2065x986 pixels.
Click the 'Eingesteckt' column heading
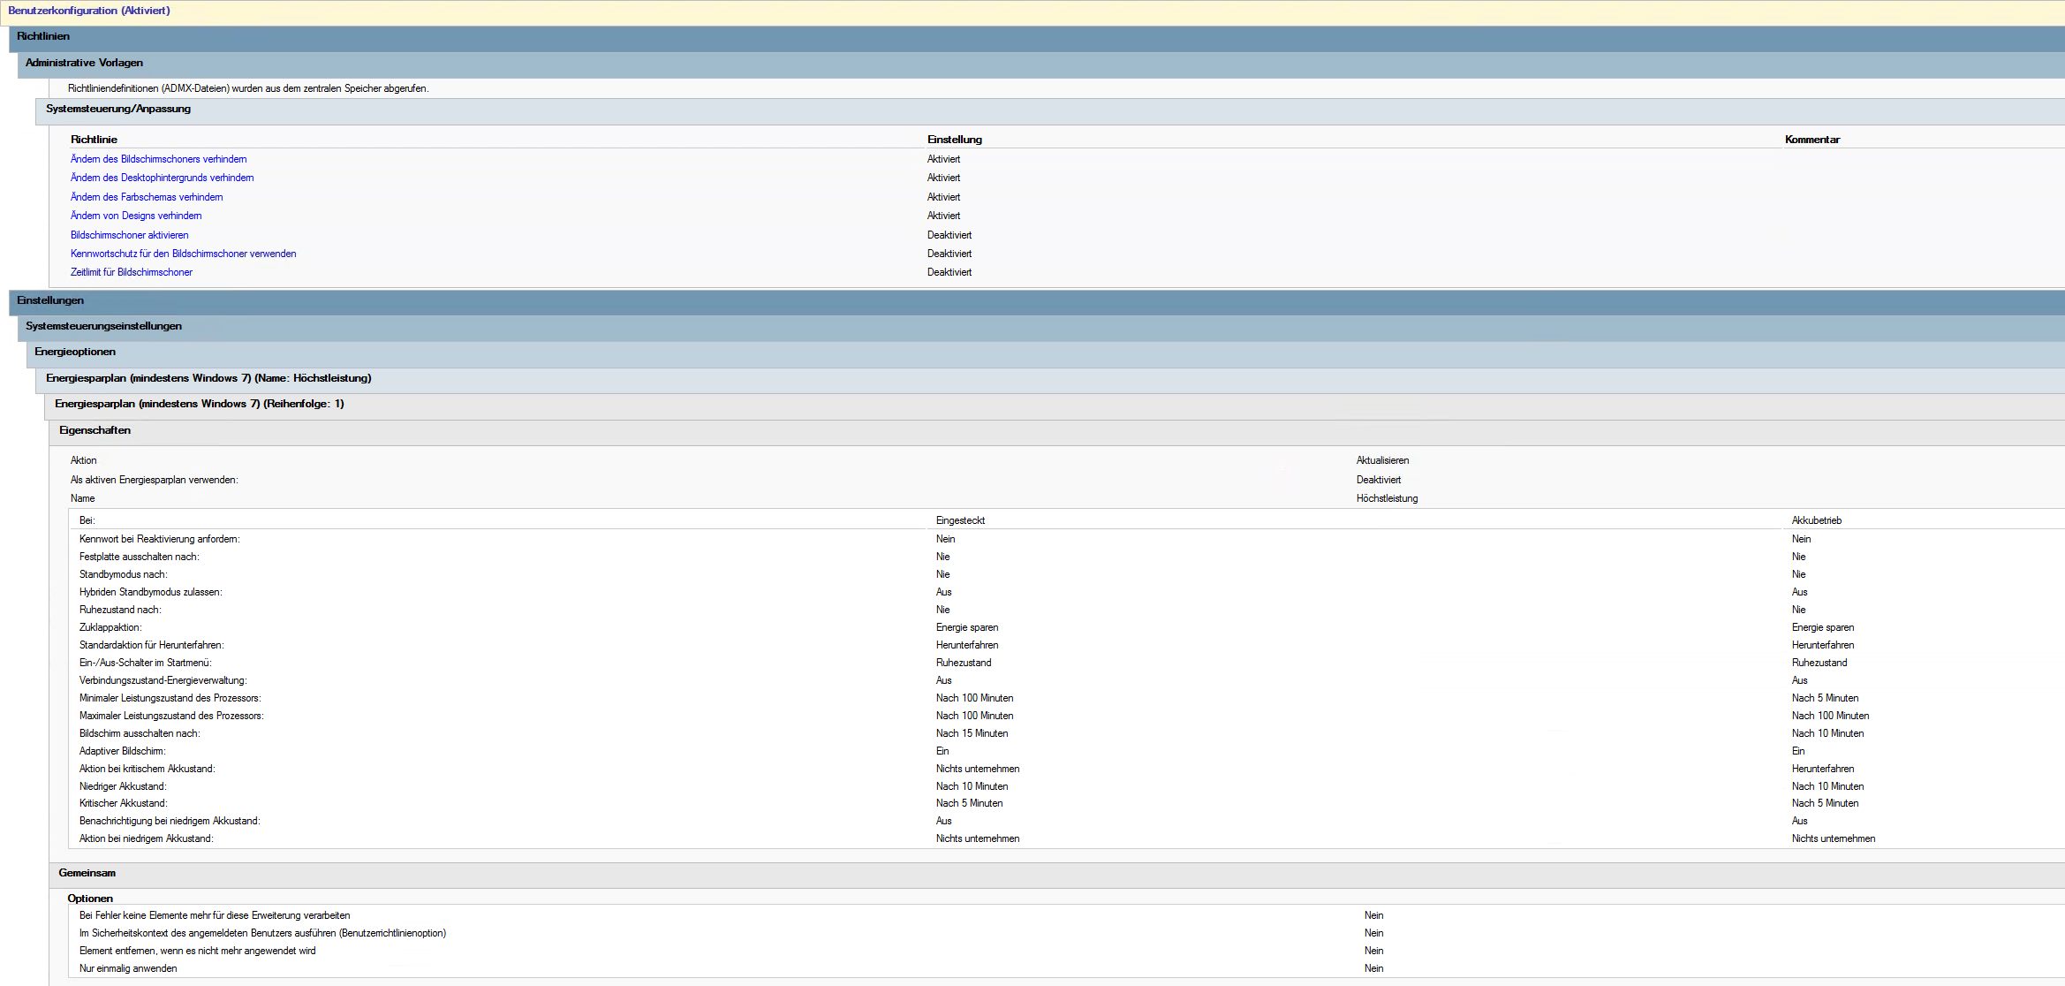click(960, 520)
